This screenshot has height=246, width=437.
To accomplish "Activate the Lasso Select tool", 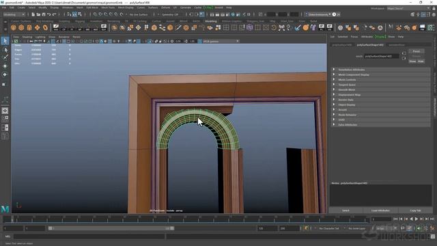I will tap(5, 50).
